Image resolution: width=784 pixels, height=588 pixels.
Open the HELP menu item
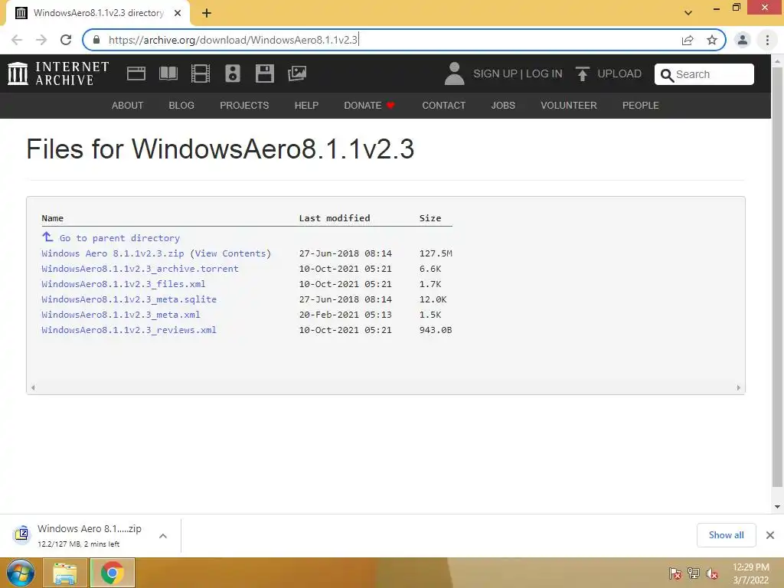306,106
